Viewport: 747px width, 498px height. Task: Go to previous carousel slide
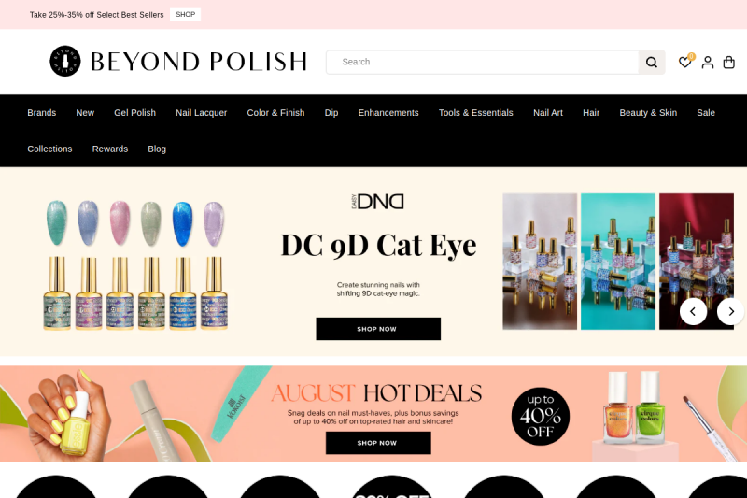pos(693,312)
